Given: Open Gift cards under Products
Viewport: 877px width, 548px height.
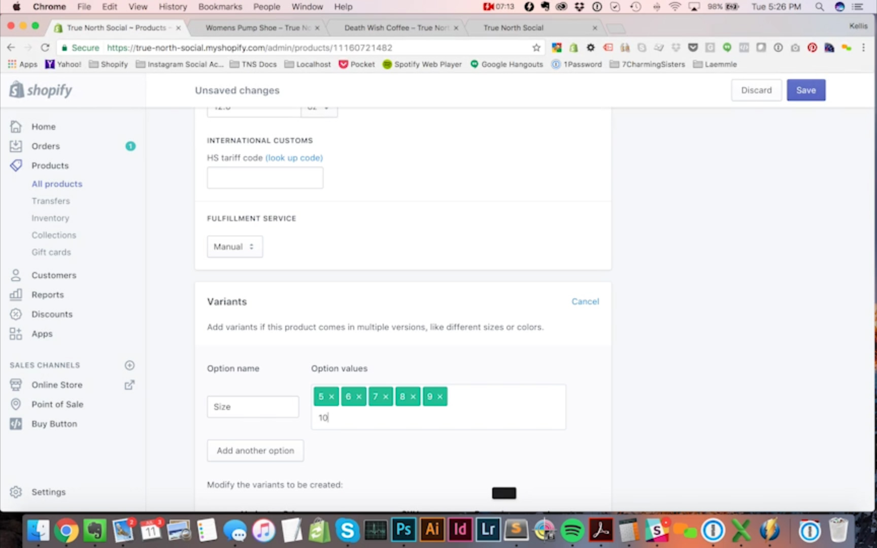Looking at the screenshot, I should click(x=51, y=252).
